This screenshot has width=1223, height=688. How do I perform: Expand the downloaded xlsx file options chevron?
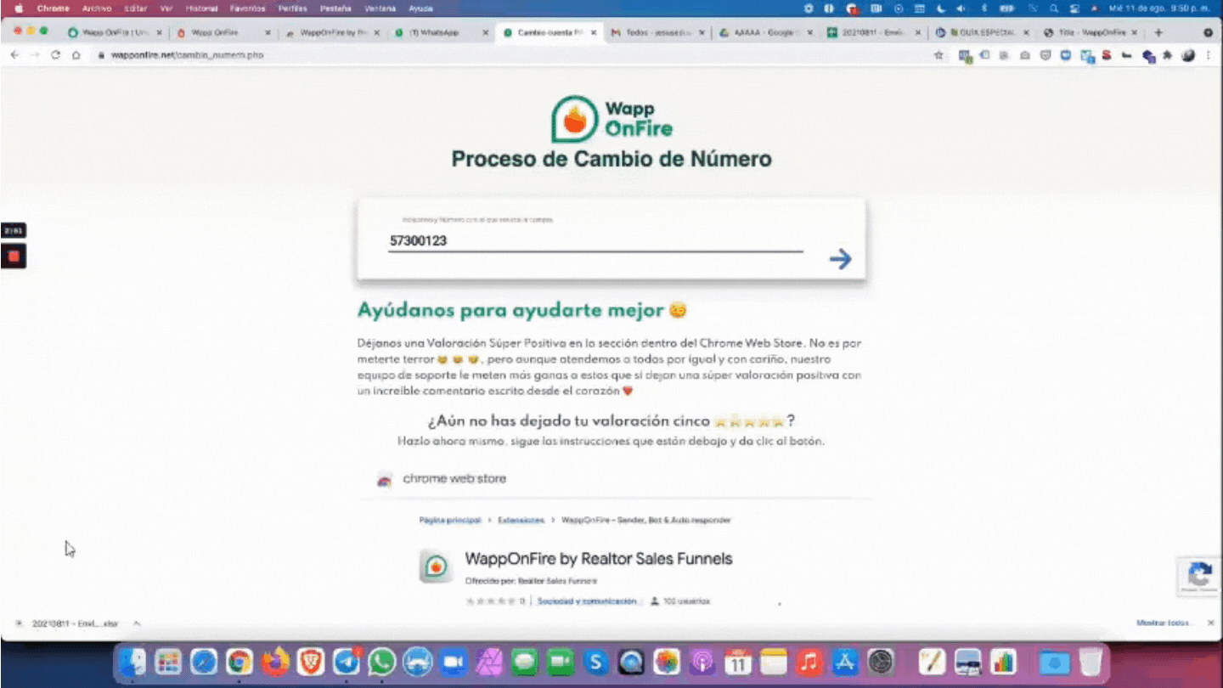136,623
